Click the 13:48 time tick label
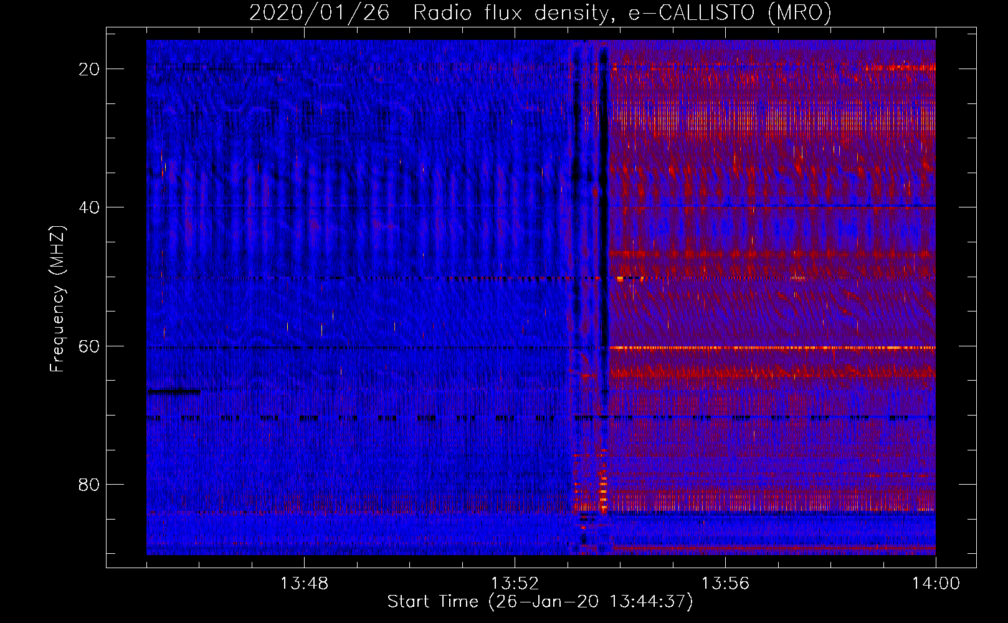 (x=304, y=584)
